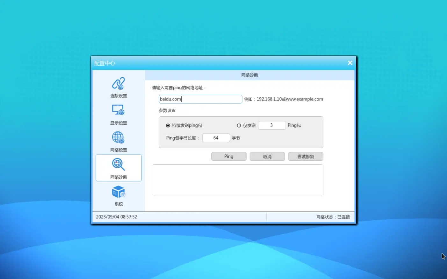Click the Ping button
447x279 pixels.
pos(229,157)
